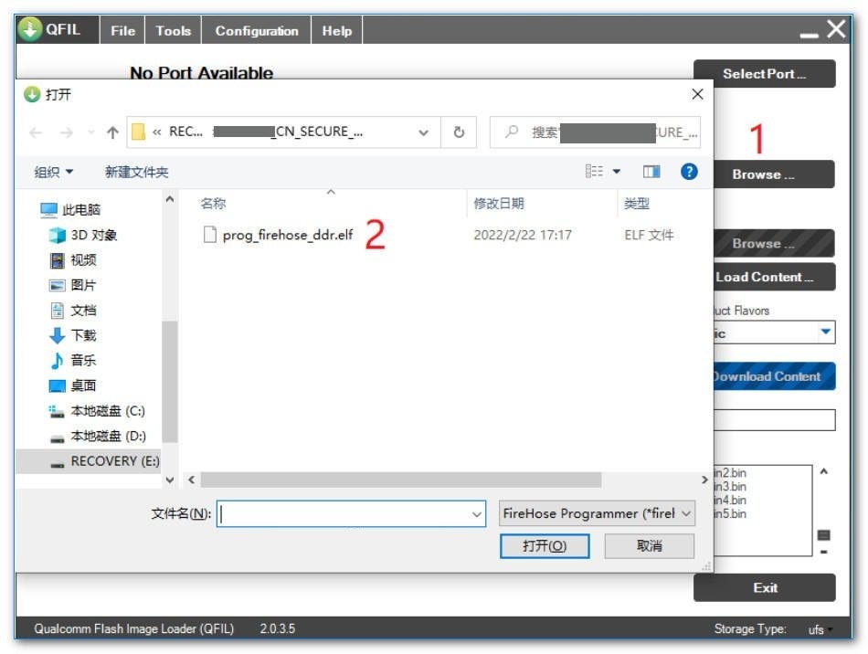Click the 3D 对象 cube icon
Viewport: 868px width, 654px height.
click(x=57, y=235)
